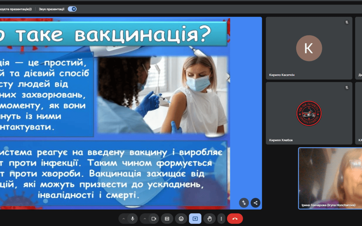Click the share icon on presentation
Screen dimensions: 362x226
255,203
